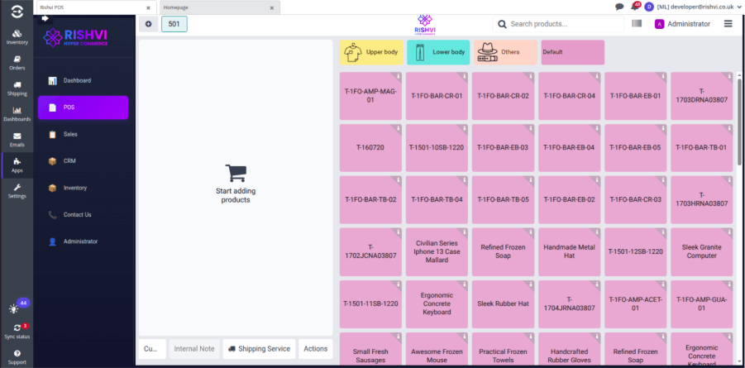The image size is (745, 368).
Task: Filter by Upper body category
Action: point(371,53)
